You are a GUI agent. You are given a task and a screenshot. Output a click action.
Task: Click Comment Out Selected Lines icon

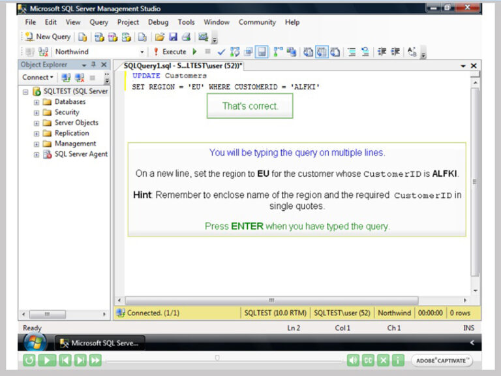pos(352,52)
